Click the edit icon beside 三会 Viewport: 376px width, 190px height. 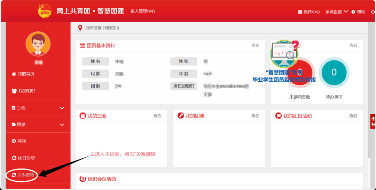click(14, 108)
